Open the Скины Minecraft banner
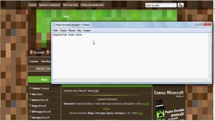This screenshot has height=121, width=215. click(169, 93)
